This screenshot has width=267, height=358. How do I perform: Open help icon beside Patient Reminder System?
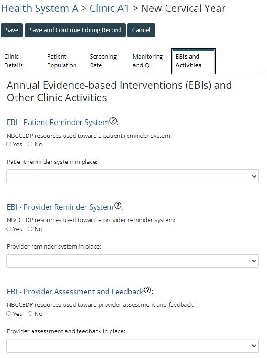pyautogui.click(x=113, y=121)
